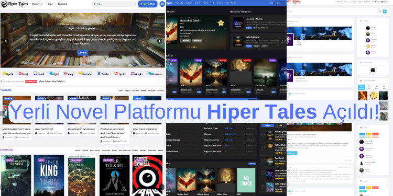
Task: Click the Devam button on banner
Action: point(82,53)
